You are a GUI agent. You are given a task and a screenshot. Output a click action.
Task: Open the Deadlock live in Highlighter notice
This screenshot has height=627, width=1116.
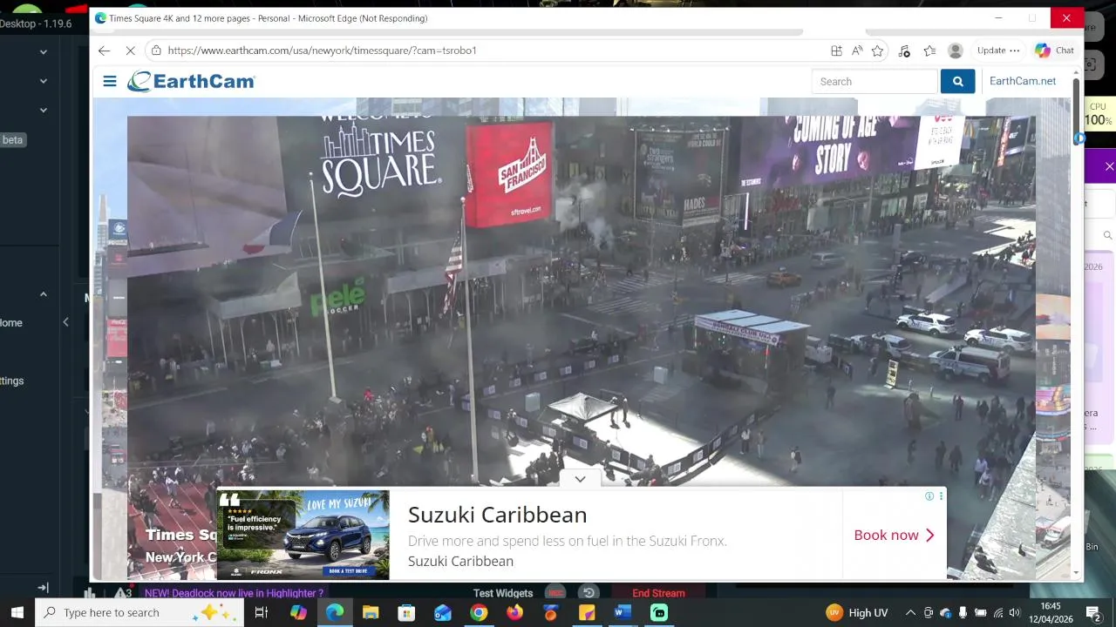click(234, 593)
